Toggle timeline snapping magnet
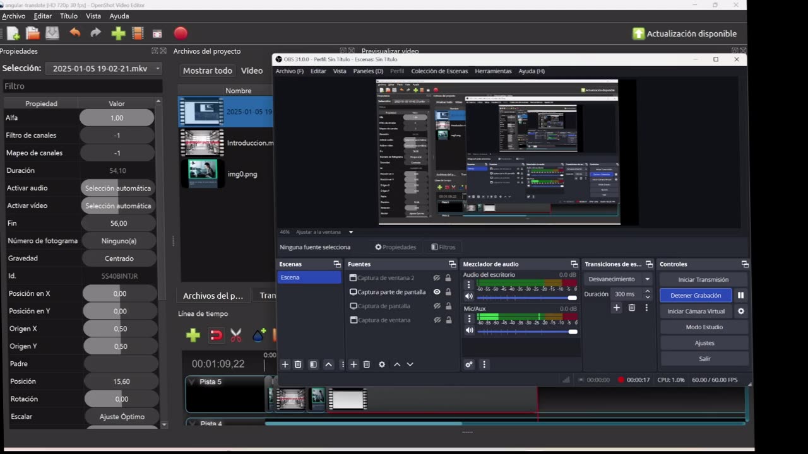 pos(216,335)
